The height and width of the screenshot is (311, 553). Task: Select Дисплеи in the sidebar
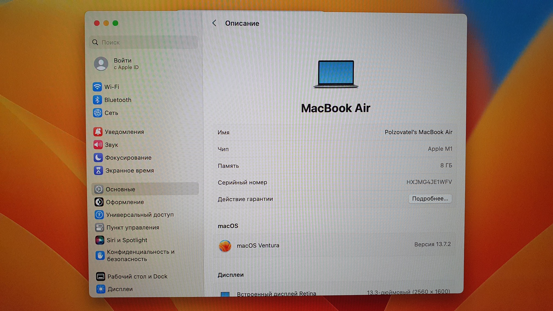click(120, 289)
